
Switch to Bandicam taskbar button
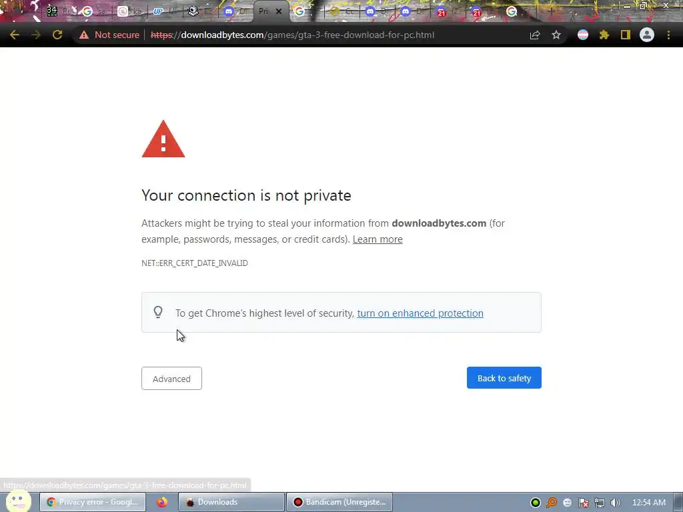coord(339,502)
